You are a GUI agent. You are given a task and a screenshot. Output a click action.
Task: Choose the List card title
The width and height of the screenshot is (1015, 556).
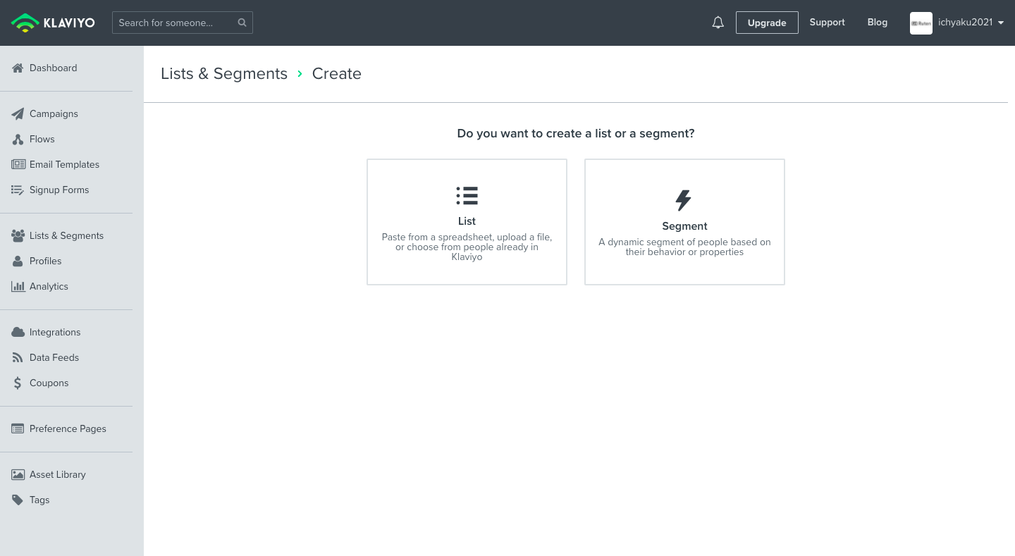[467, 221]
